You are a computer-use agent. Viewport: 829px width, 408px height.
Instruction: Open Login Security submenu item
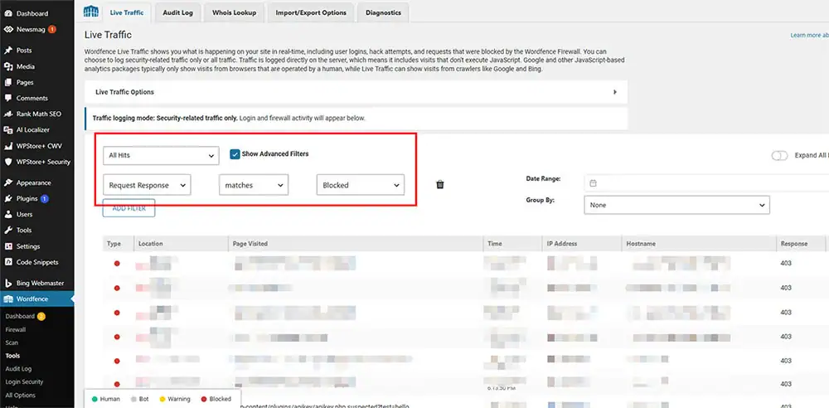click(x=24, y=381)
